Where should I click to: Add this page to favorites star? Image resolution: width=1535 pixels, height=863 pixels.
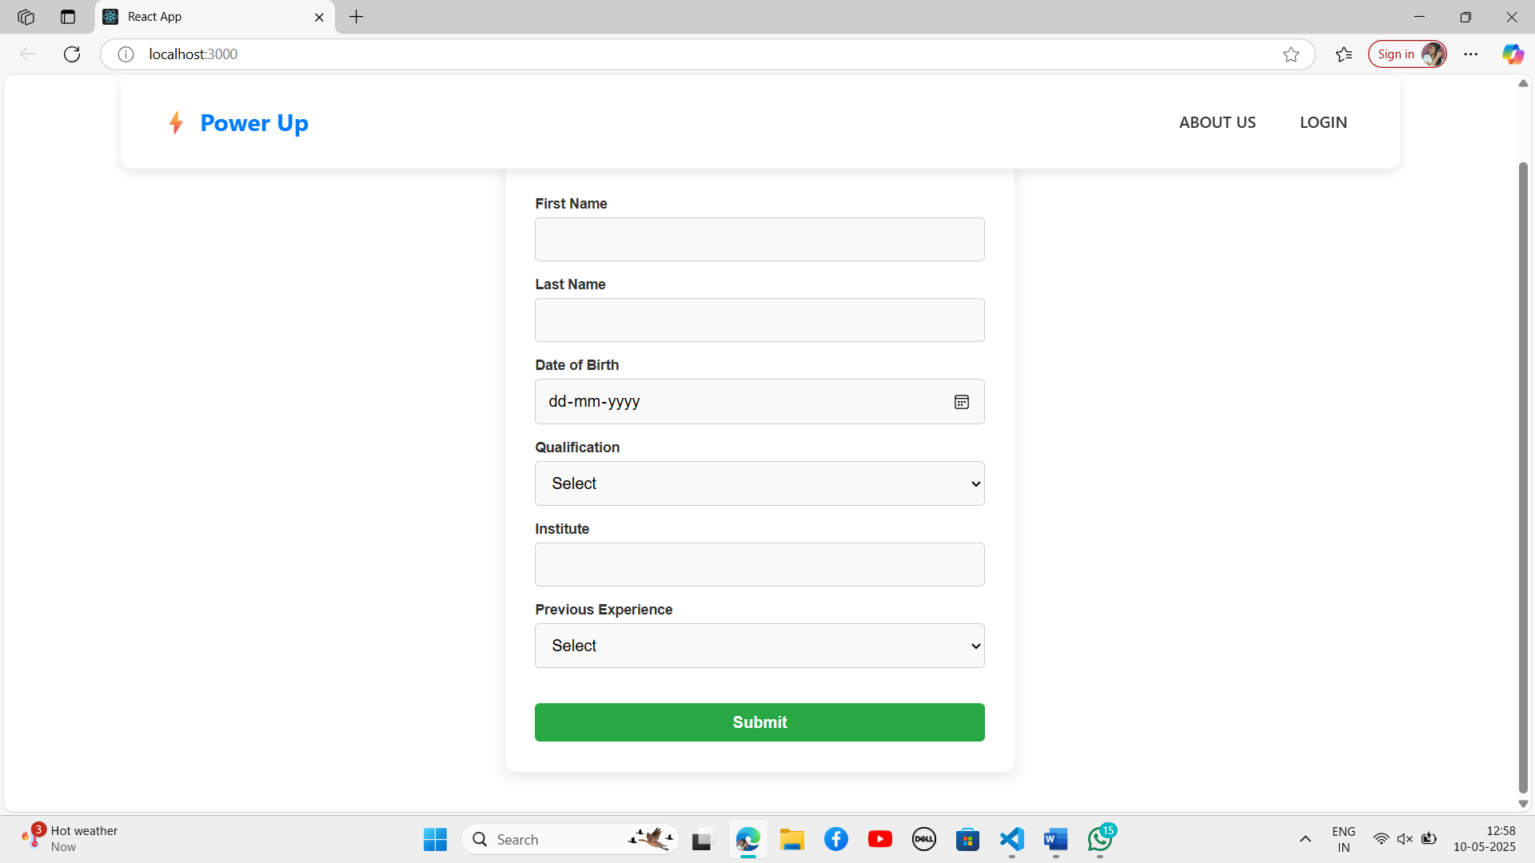click(1290, 54)
